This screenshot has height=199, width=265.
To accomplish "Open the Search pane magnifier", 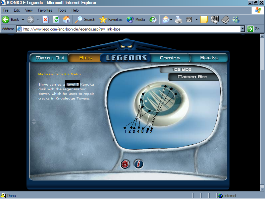I will 79,20.
